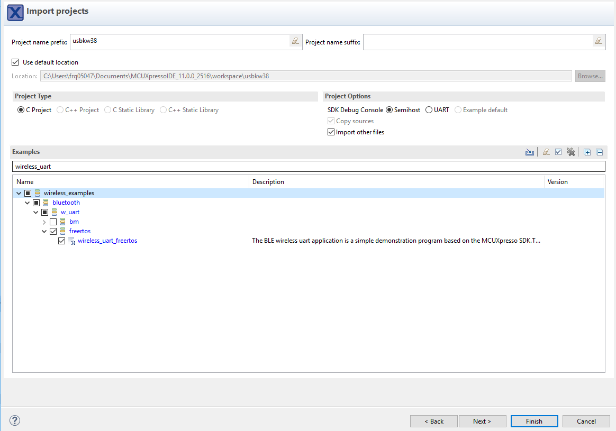Viewport: 616px width, 431px height.
Task: Expand the bm tree node
Action: tap(44, 222)
